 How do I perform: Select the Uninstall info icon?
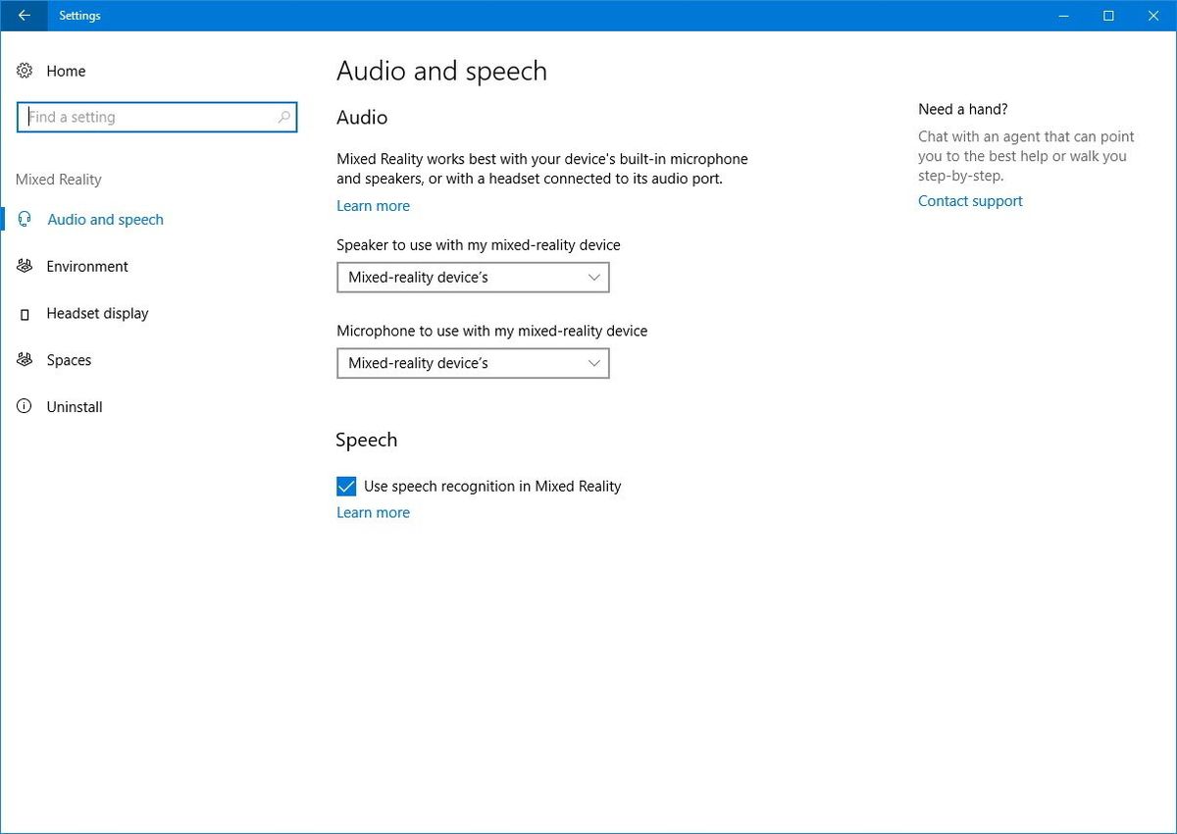coord(24,406)
